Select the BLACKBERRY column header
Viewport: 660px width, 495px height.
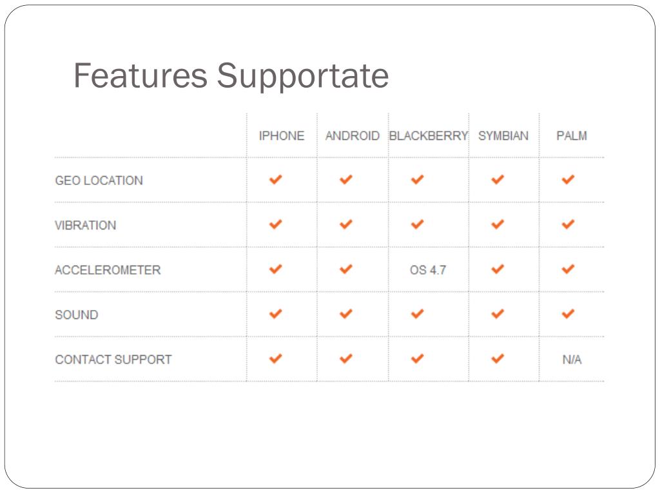[429, 136]
